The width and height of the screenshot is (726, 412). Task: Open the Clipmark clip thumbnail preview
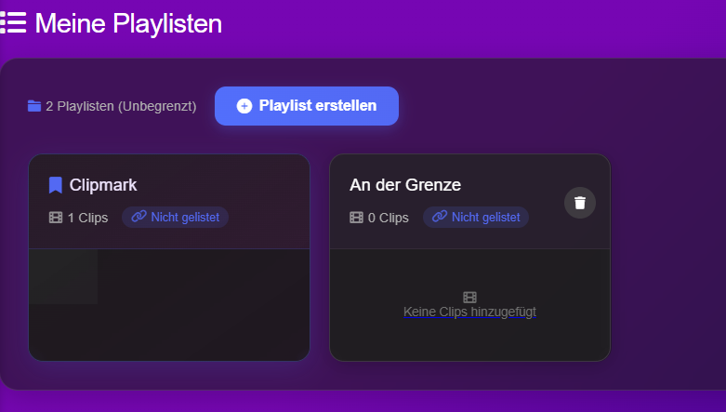click(x=63, y=277)
